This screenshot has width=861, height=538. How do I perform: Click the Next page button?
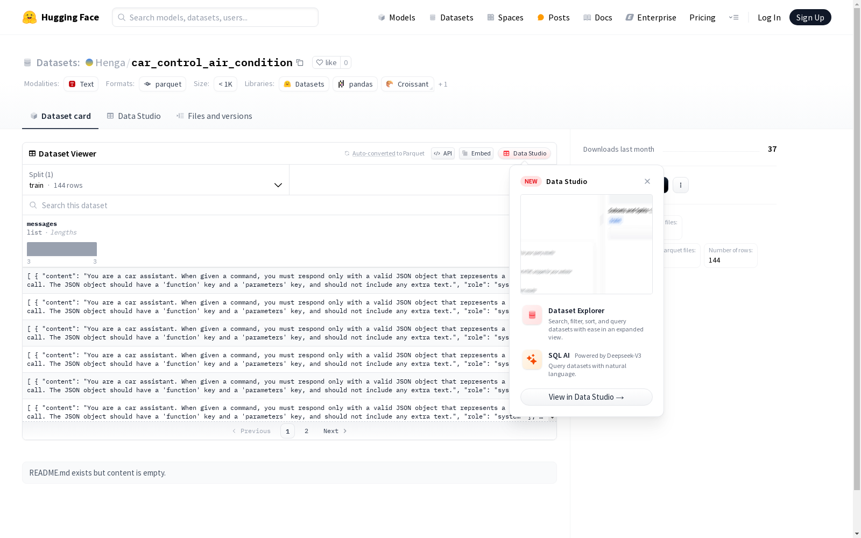point(335,431)
